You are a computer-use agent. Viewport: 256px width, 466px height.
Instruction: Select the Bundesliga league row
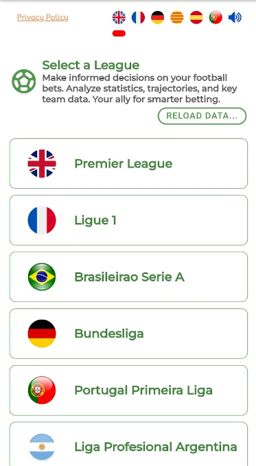tap(128, 334)
